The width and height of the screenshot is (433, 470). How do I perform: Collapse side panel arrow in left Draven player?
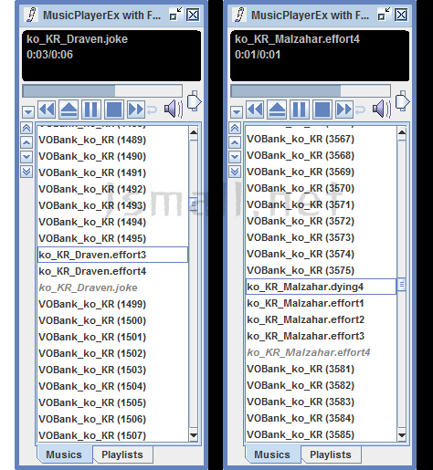194,101
